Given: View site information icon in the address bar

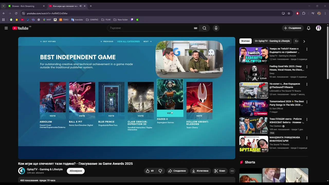Looking at the screenshot, I should point(23,13).
